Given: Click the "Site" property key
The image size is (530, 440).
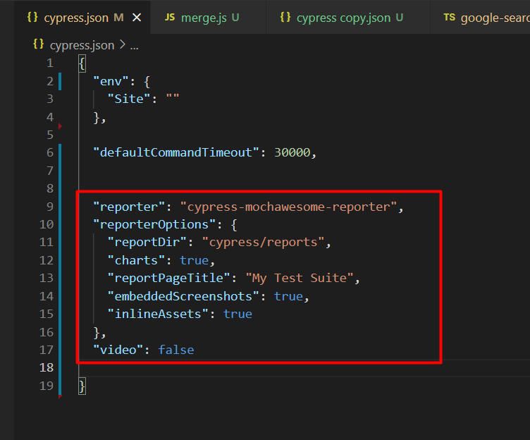Looking at the screenshot, I should (x=129, y=99).
